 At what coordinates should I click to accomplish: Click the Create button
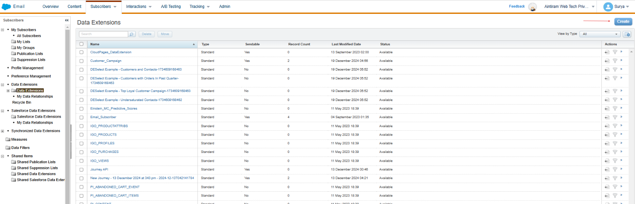623,21
